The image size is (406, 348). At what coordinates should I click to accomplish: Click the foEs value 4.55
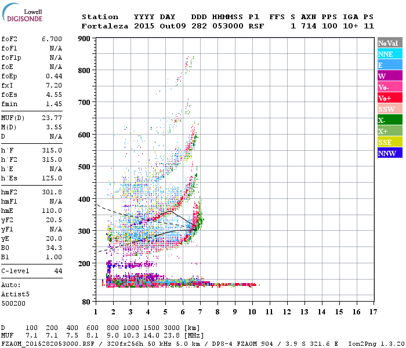(54, 95)
